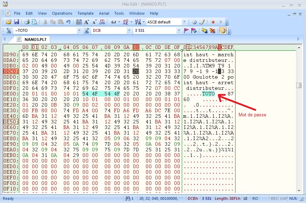Click the vertical scrollbar thumb
This screenshot has width=306, height=203.
[299, 86]
